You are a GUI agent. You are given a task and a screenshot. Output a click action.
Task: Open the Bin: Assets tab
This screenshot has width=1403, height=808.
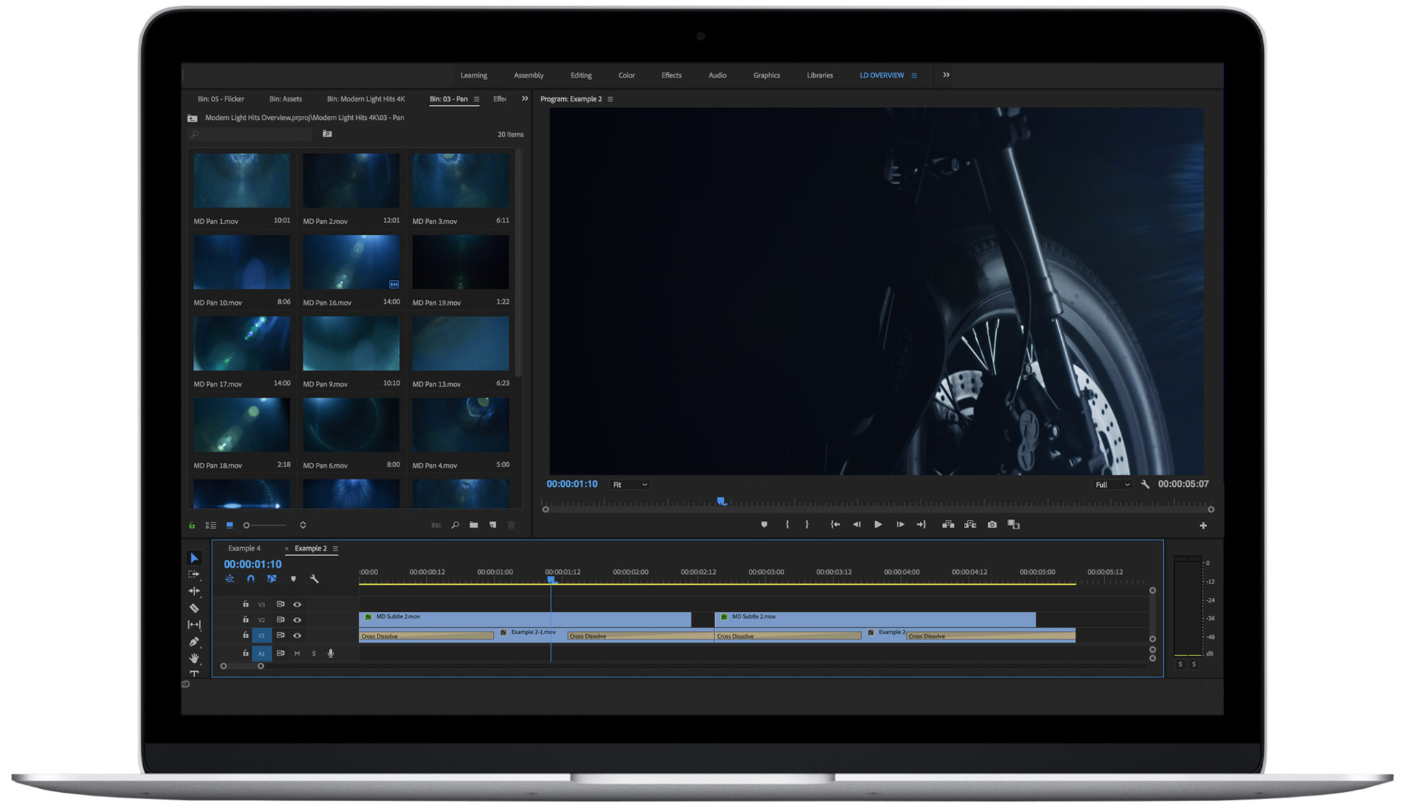pos(285,99)
